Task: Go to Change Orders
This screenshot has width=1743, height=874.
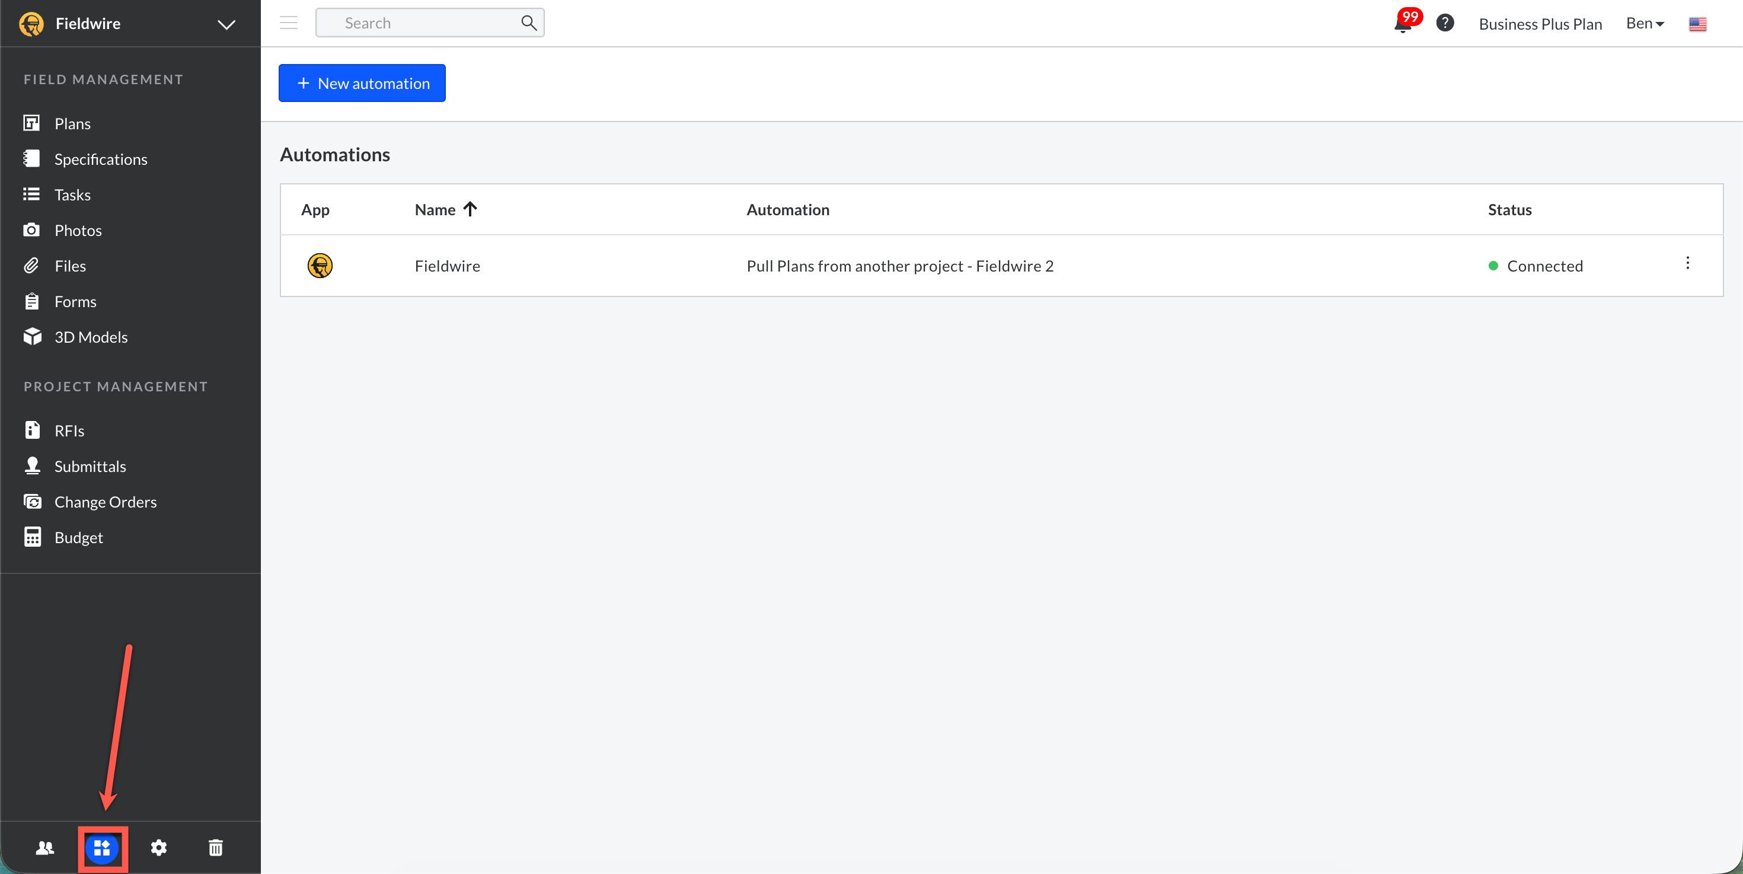Action: point(106,502)
